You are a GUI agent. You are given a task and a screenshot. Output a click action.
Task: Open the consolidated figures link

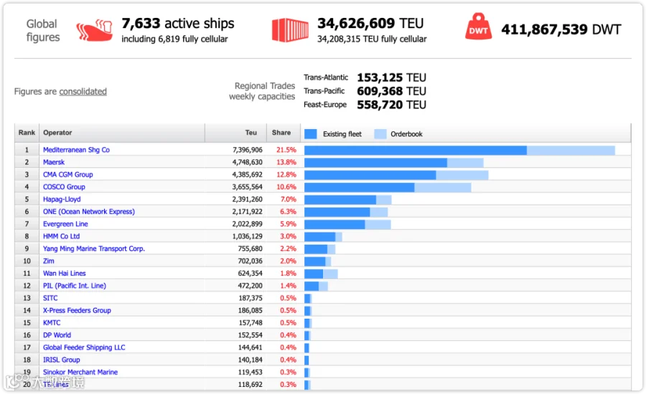click(83, 91)
